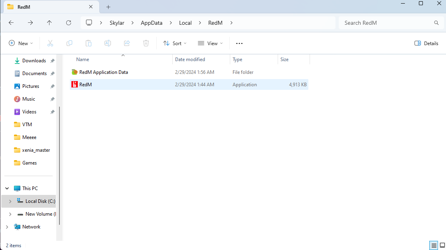Open the See more ellipsis menu
The height and width of the screenshot is (250, 446).
tap(239, 43)
